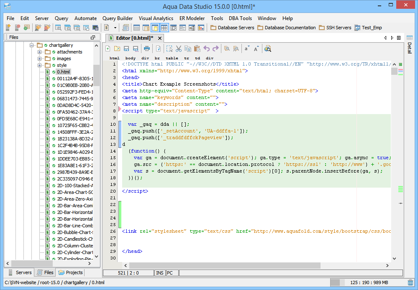Image resolution: width=418 pixels, height=290 pixels.
Task: Click the Save icon in editor toolbar
Action: pos(126,48)
